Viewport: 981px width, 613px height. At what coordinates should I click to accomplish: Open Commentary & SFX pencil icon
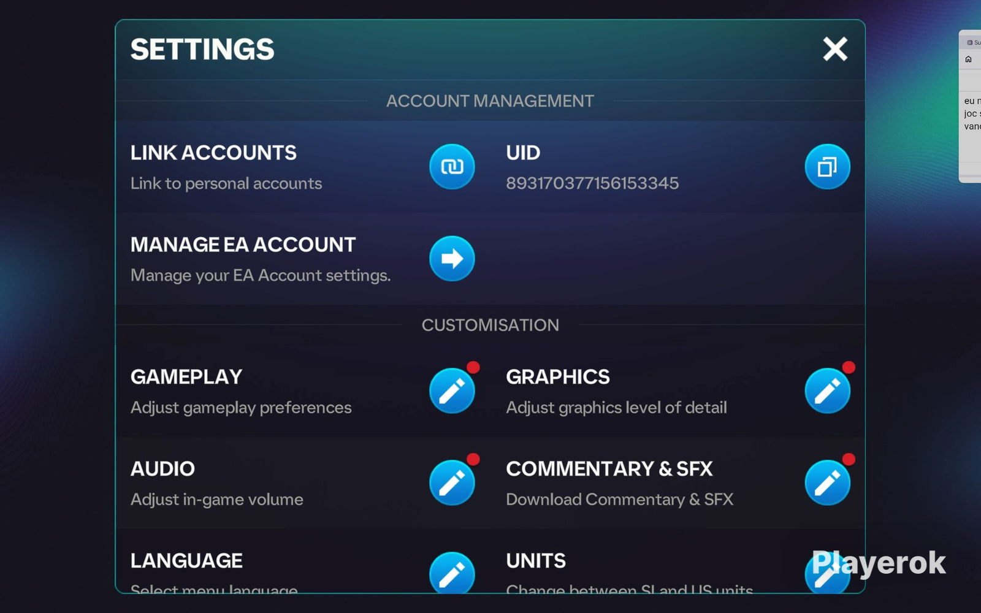(827, 483)
